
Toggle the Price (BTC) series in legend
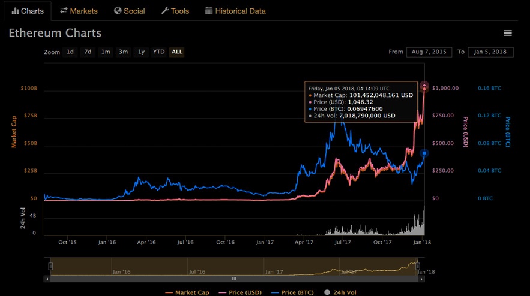[292, 292]
